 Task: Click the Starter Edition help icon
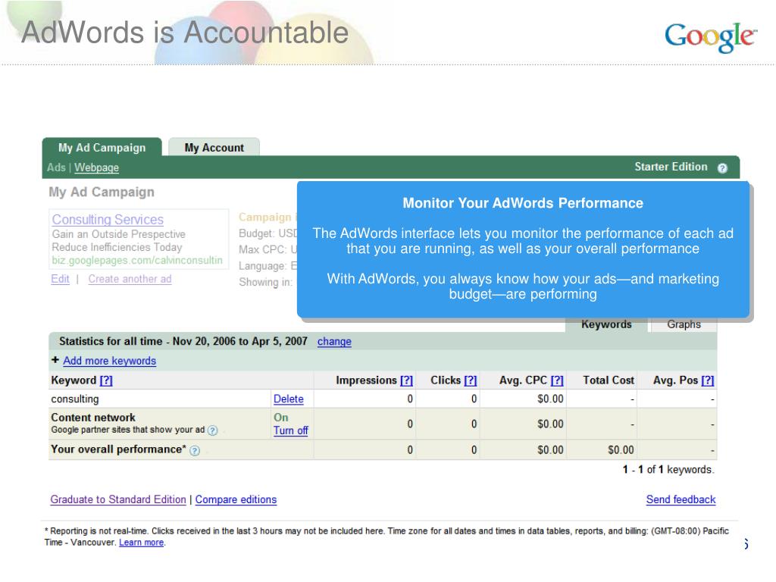722,167
